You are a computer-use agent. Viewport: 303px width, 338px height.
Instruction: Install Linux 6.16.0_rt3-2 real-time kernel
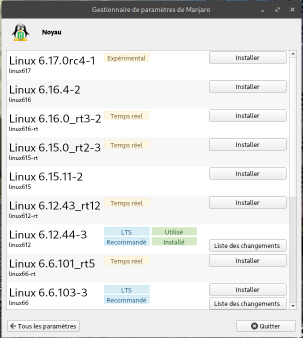tap(247, 115)
